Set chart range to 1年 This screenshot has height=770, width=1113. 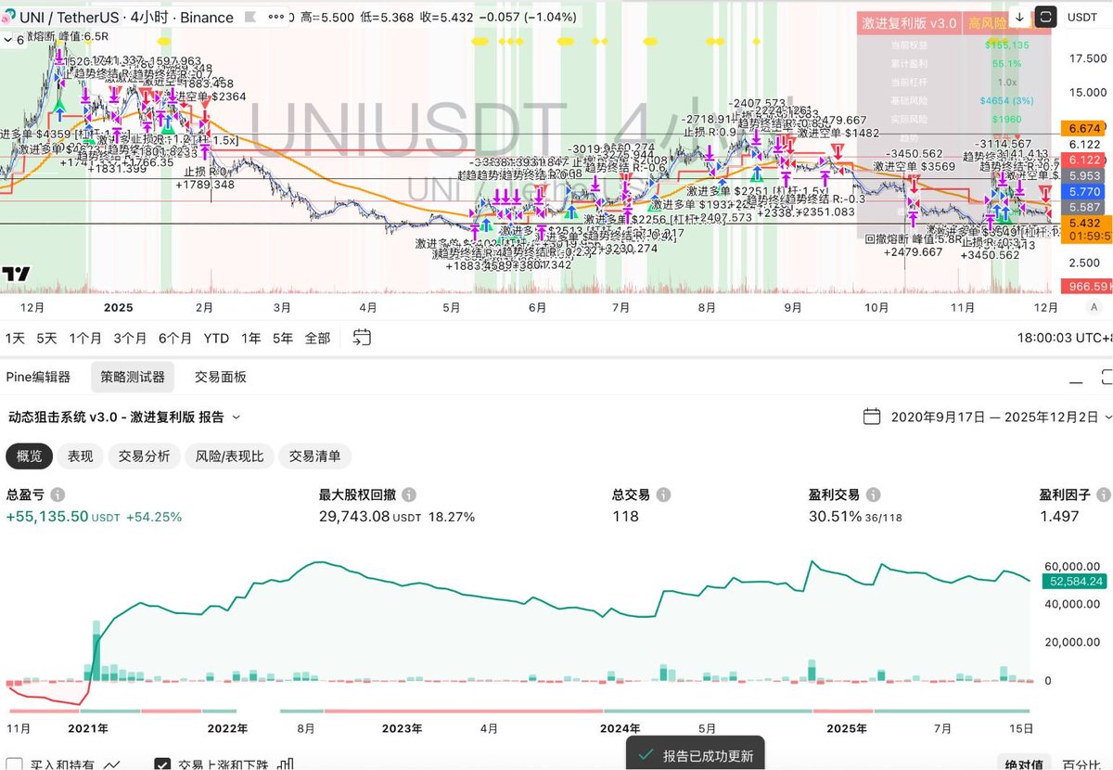(250, 338)
